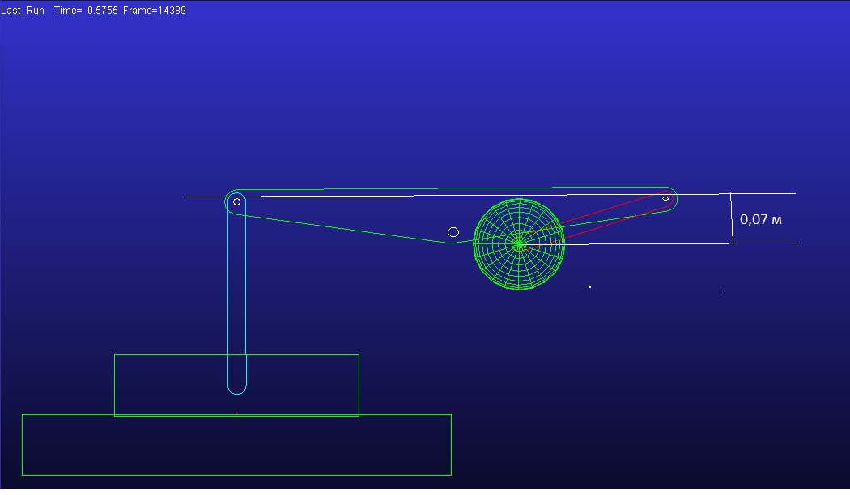Click the Frame=14389 counter text
This screenshot has height=495, width=850.
tap(155, 11)
